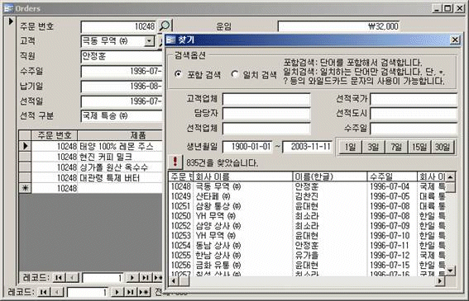Click the row selector of the new record row
The height and width of the screenshot is (301, 469).
pos(25,188)
